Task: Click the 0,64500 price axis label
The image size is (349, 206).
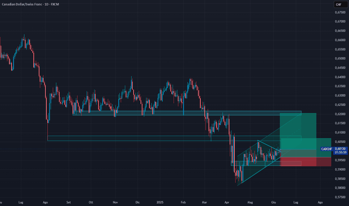Action: point(340,68)
